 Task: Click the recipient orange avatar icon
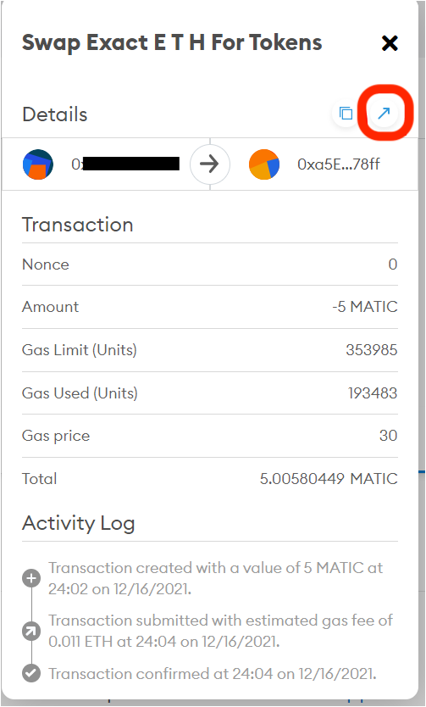[x=264, y=164]
